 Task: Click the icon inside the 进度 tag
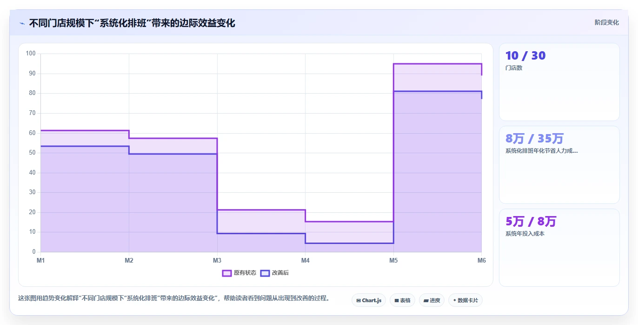pos(426,301)
